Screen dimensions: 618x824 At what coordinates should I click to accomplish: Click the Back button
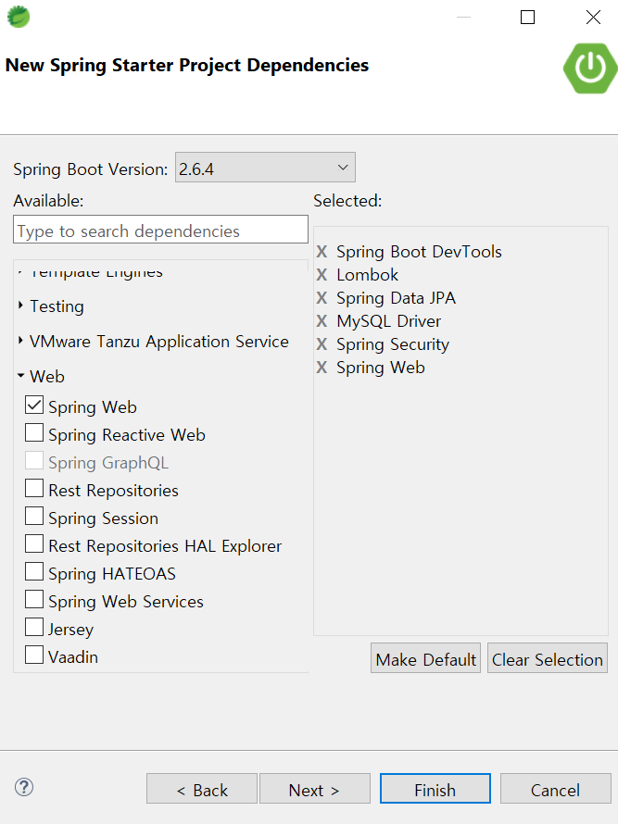click(x=202, y=789)
